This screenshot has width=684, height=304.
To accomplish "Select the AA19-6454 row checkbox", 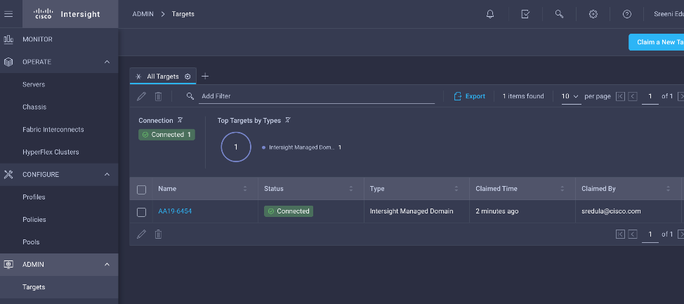I will point(141,212).
